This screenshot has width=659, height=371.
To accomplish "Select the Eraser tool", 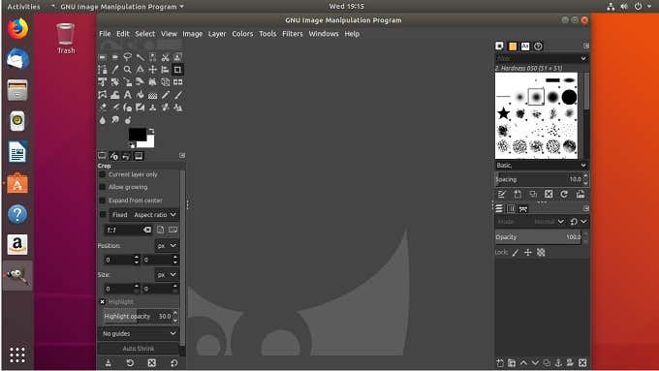I will coord(102,108).
